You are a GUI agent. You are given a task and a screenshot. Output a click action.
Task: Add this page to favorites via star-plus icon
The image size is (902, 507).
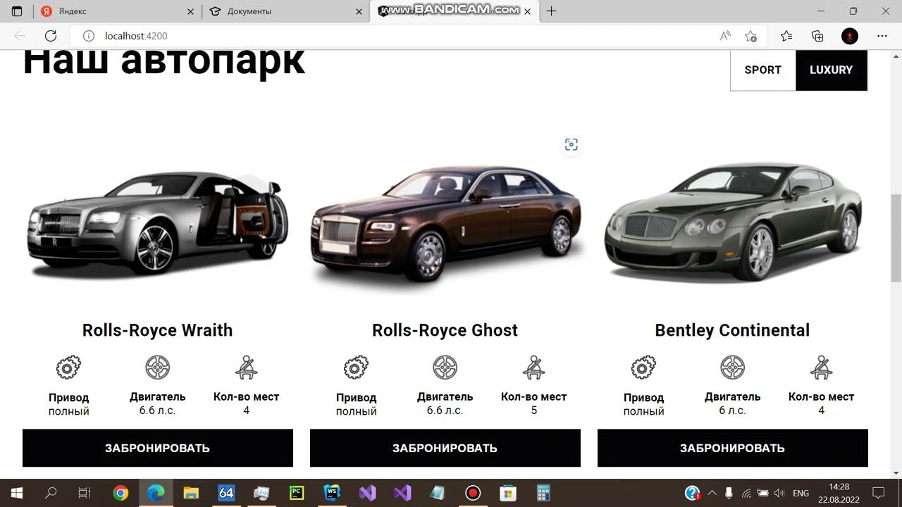[751, 36]
